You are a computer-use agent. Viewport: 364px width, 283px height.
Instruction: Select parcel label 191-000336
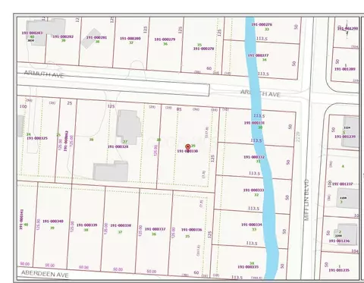coord(192,230)
